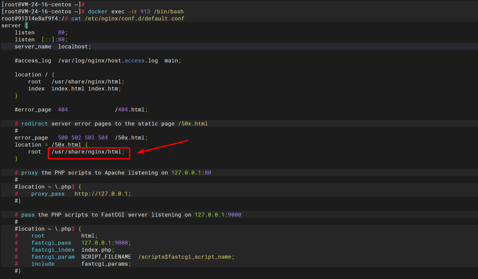Viewport: 478px width, 279px height.
Task: Click the '# fastcgi_param SCRIPT_FILENAME' line
Action: 125,257
